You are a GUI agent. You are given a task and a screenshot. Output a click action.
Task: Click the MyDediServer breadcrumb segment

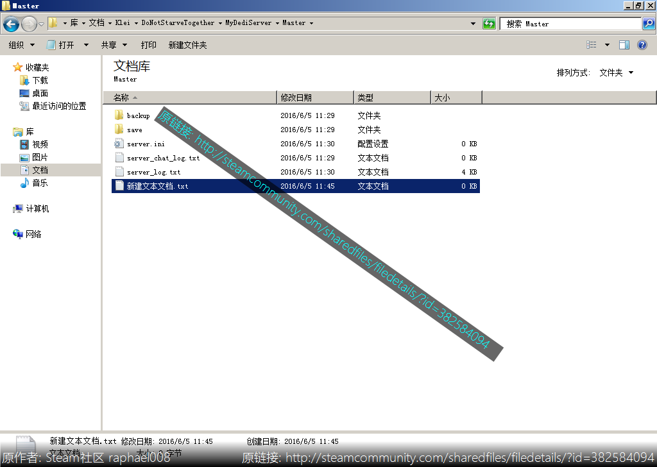click(x=248, y=22)
